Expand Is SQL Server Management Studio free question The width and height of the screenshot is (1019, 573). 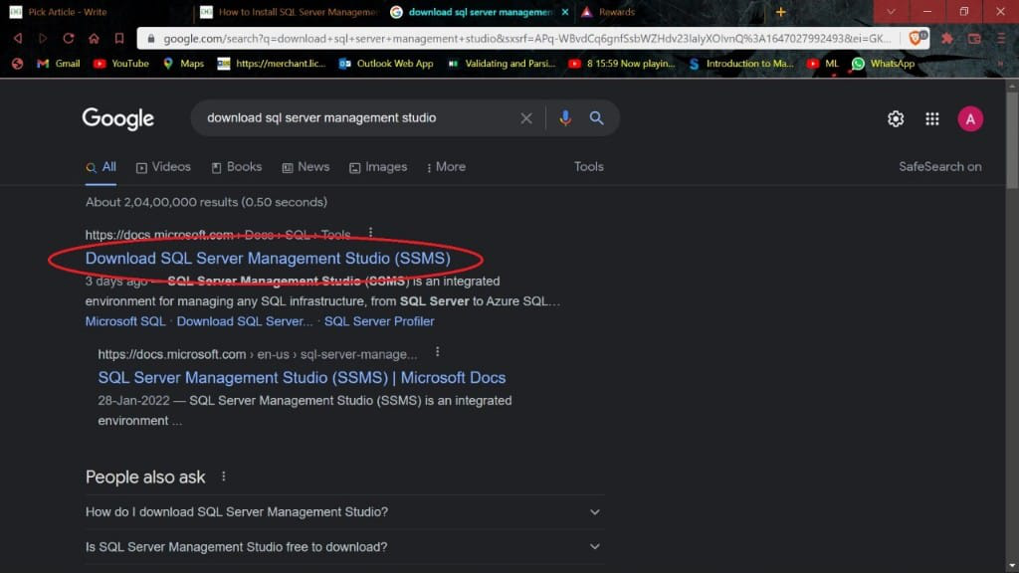[x=343, y=547]
